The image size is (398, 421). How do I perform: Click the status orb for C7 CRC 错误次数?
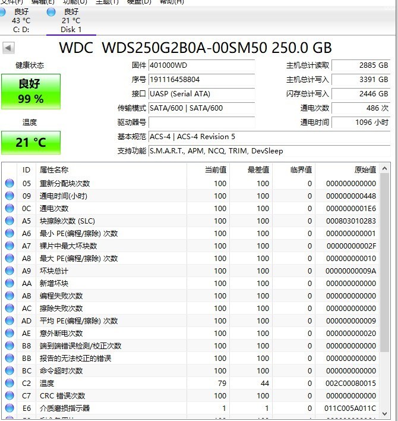coord(10,395)
